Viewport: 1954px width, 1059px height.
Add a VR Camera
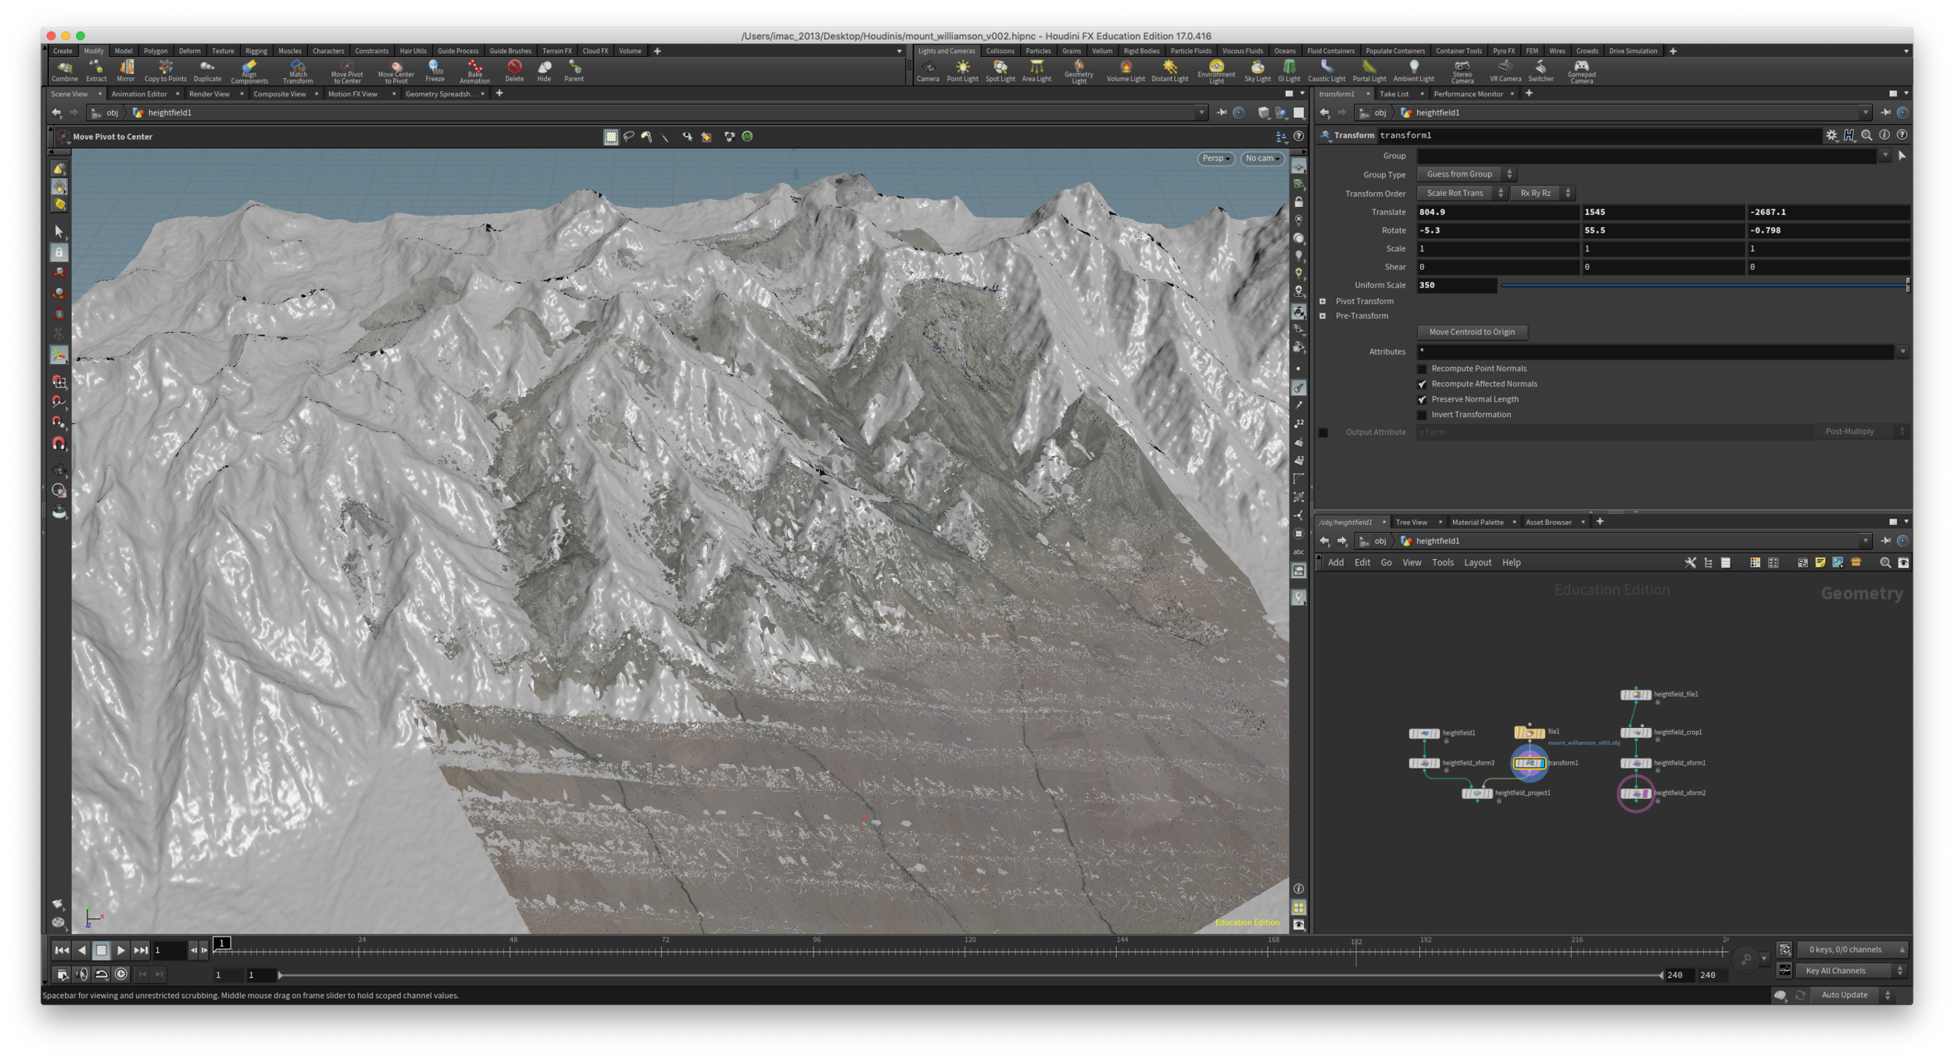1505,71
